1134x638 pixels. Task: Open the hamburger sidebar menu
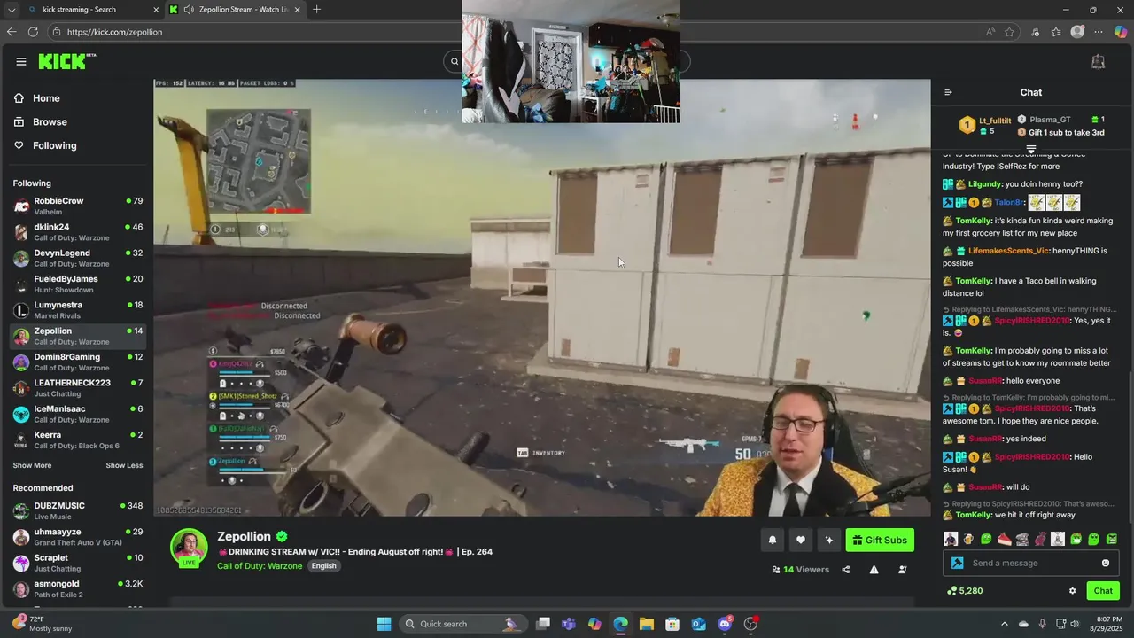click(x=20, y=61)
